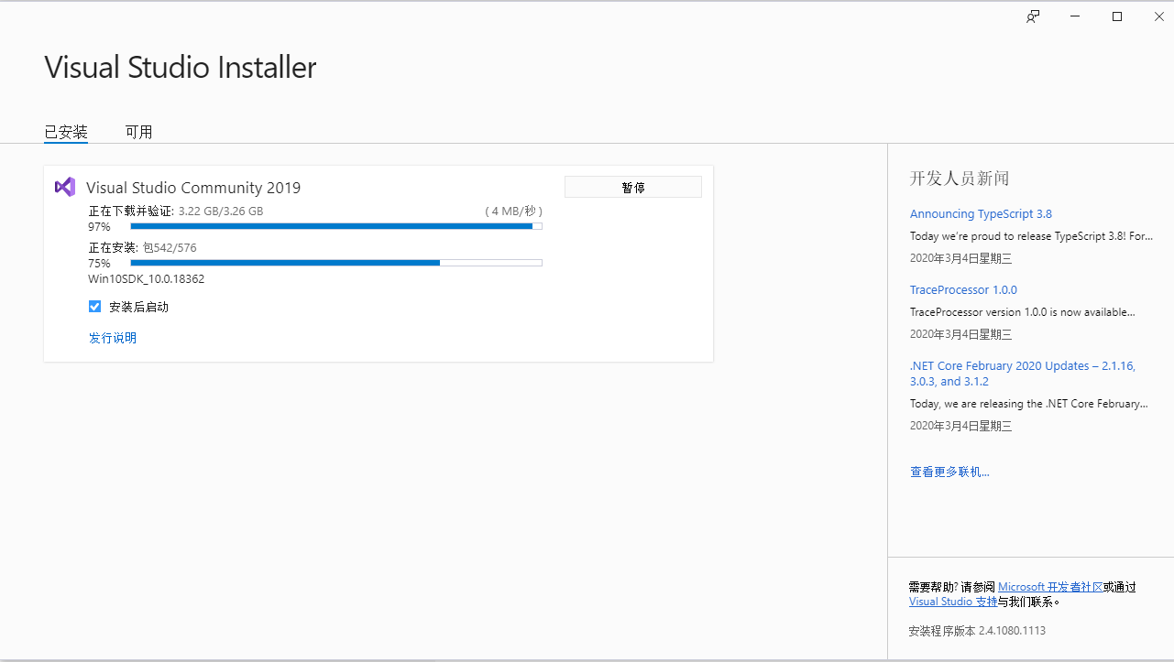Screen dimensions: 1174x662
Task: Open .NET Core February 2020 Updates link
Action: click(x=1023, y=374)
